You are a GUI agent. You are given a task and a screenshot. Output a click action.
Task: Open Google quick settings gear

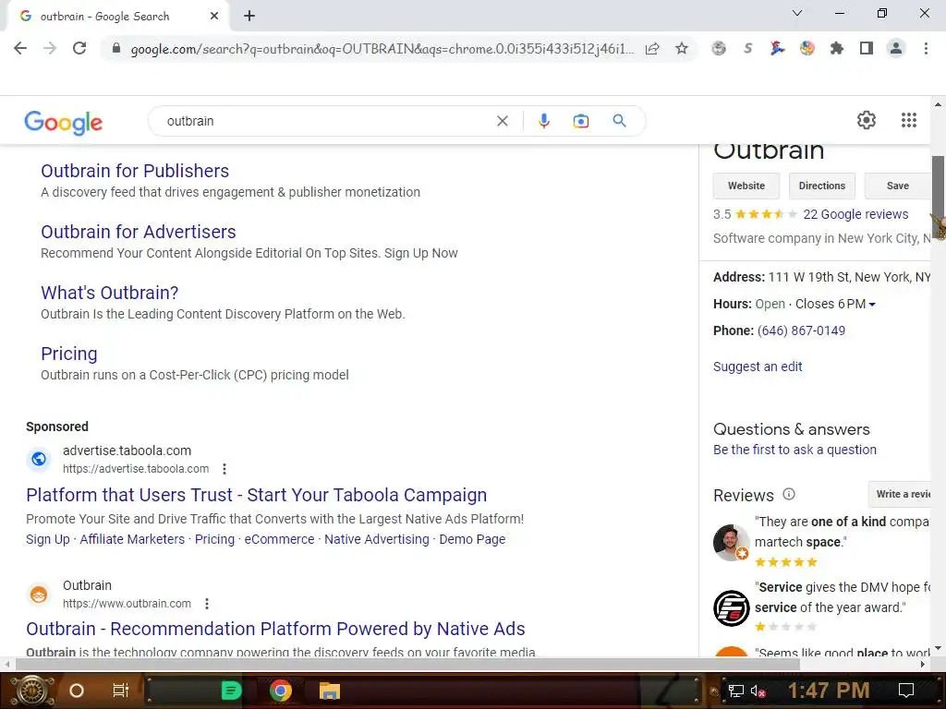(867, 120)
